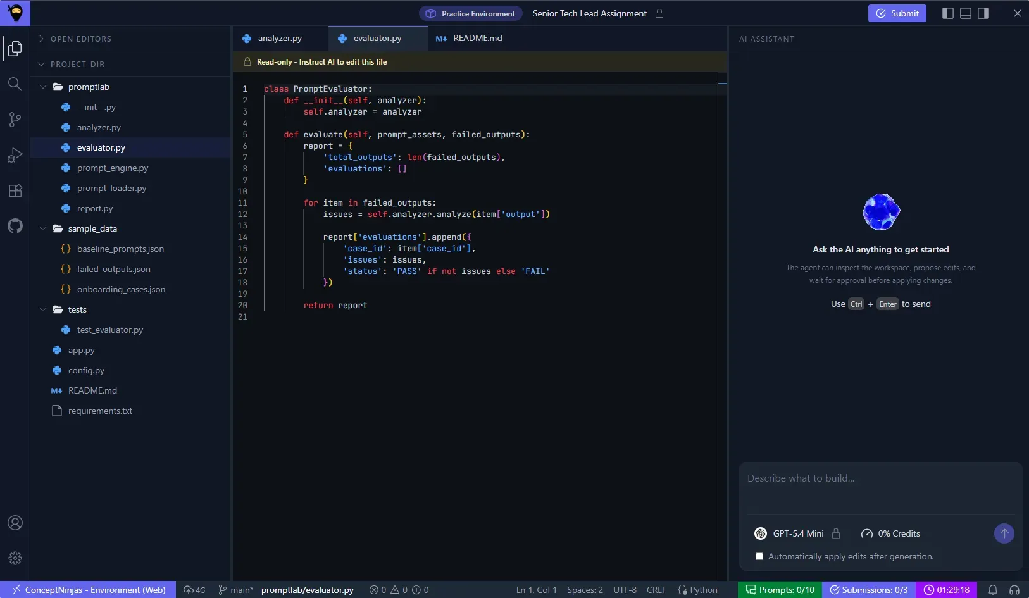Click the errors and warnings count in status bar
The width and height of the screenshot is (1029, 598).
399,590
